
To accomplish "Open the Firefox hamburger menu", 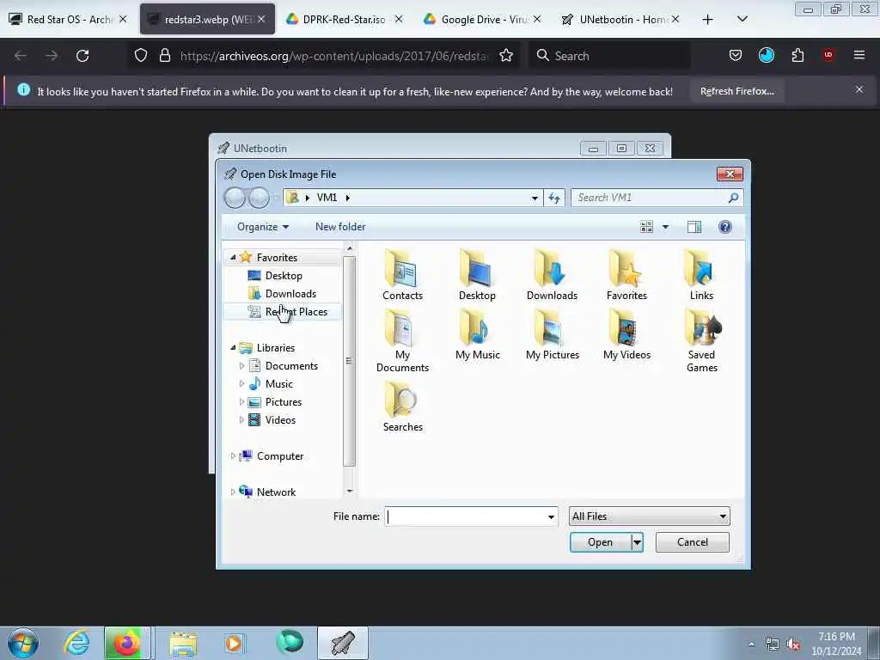I will click(x=859, y=55).
